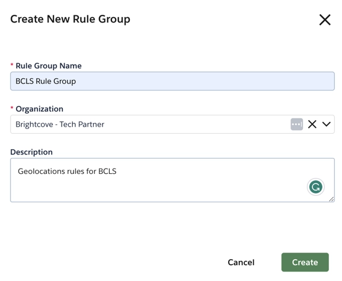342x281 pixels.
Task: Click the Organization label
Action: click(x=40, y=109)
